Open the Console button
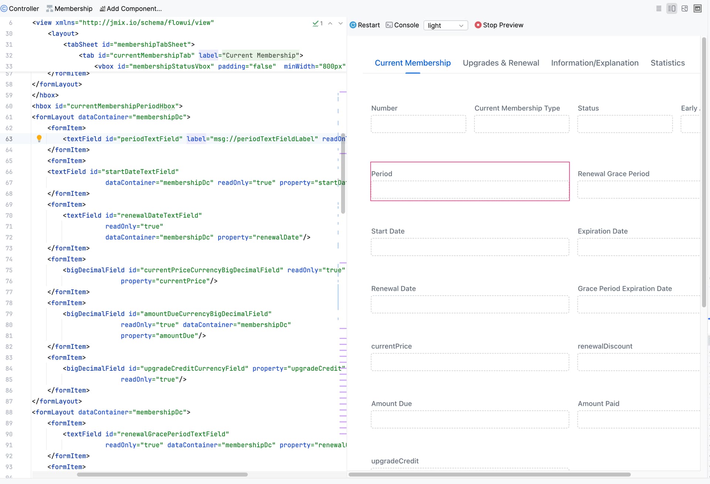This screenshot has height=484, width=710. coord(402,25)
